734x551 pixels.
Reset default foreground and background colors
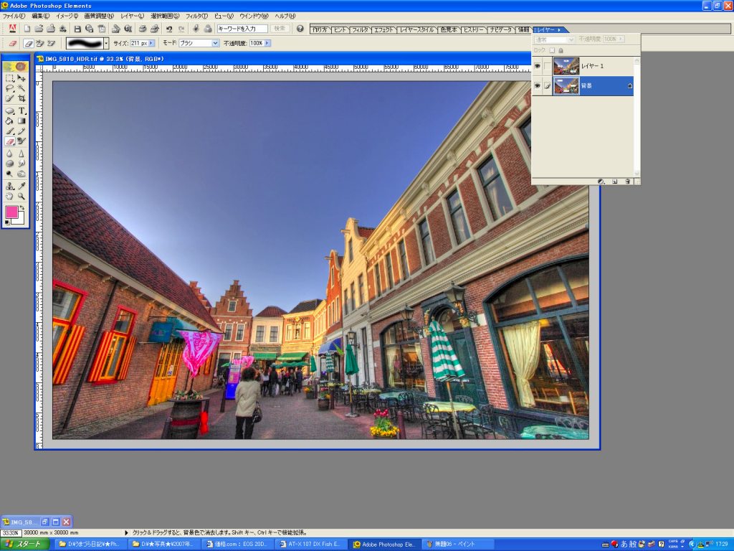7,222
